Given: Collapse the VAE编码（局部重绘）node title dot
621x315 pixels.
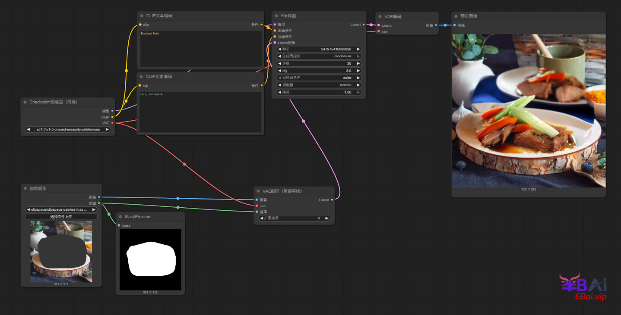Looking at the screenshot, I should 258,191.
